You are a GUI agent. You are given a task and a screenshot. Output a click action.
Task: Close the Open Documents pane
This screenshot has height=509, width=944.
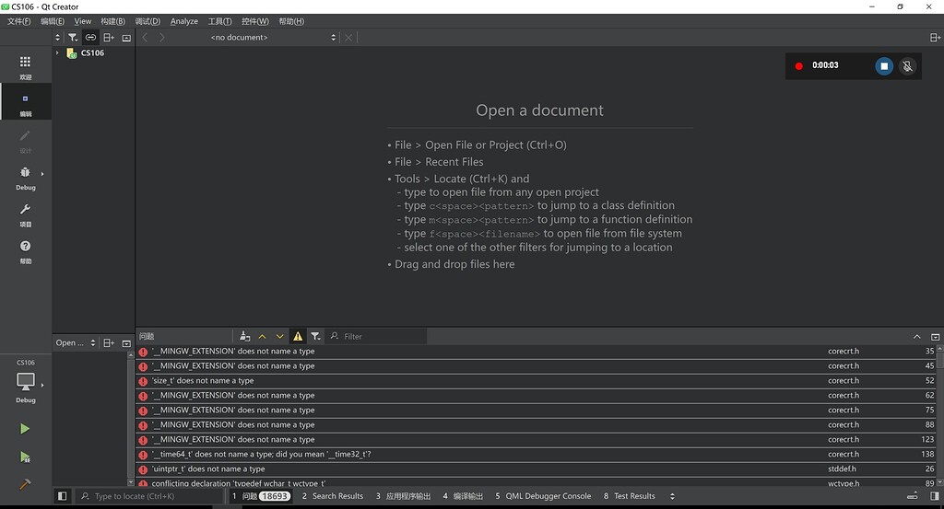click(x=126, y=343)
